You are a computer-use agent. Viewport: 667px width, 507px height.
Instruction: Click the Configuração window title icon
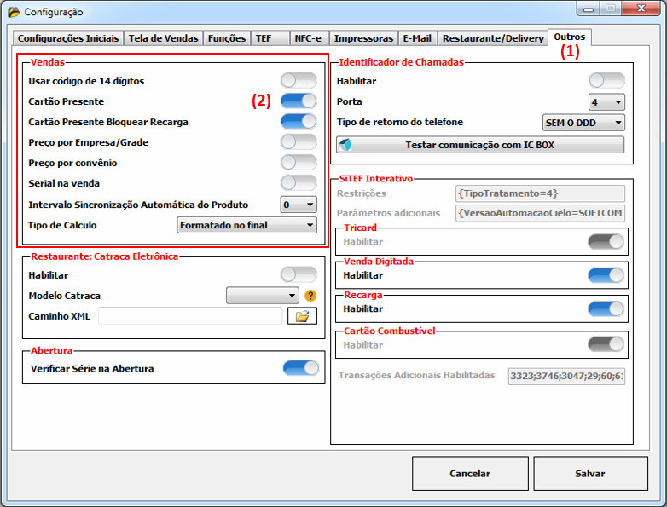pos(14,12)
